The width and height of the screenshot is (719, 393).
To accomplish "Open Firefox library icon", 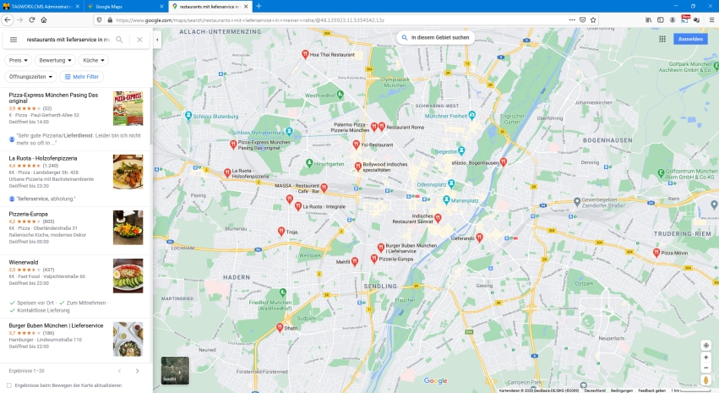I will (x=648, y=20).
